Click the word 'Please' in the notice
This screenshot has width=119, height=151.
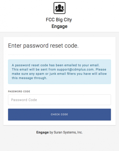(x=101, y=69)
